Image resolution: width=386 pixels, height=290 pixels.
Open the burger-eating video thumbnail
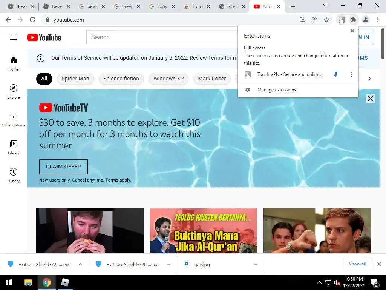(x=90, y=231)
